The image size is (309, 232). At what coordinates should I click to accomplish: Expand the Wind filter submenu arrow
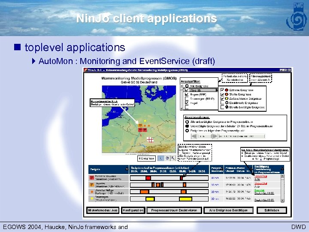tap(217, 90)
